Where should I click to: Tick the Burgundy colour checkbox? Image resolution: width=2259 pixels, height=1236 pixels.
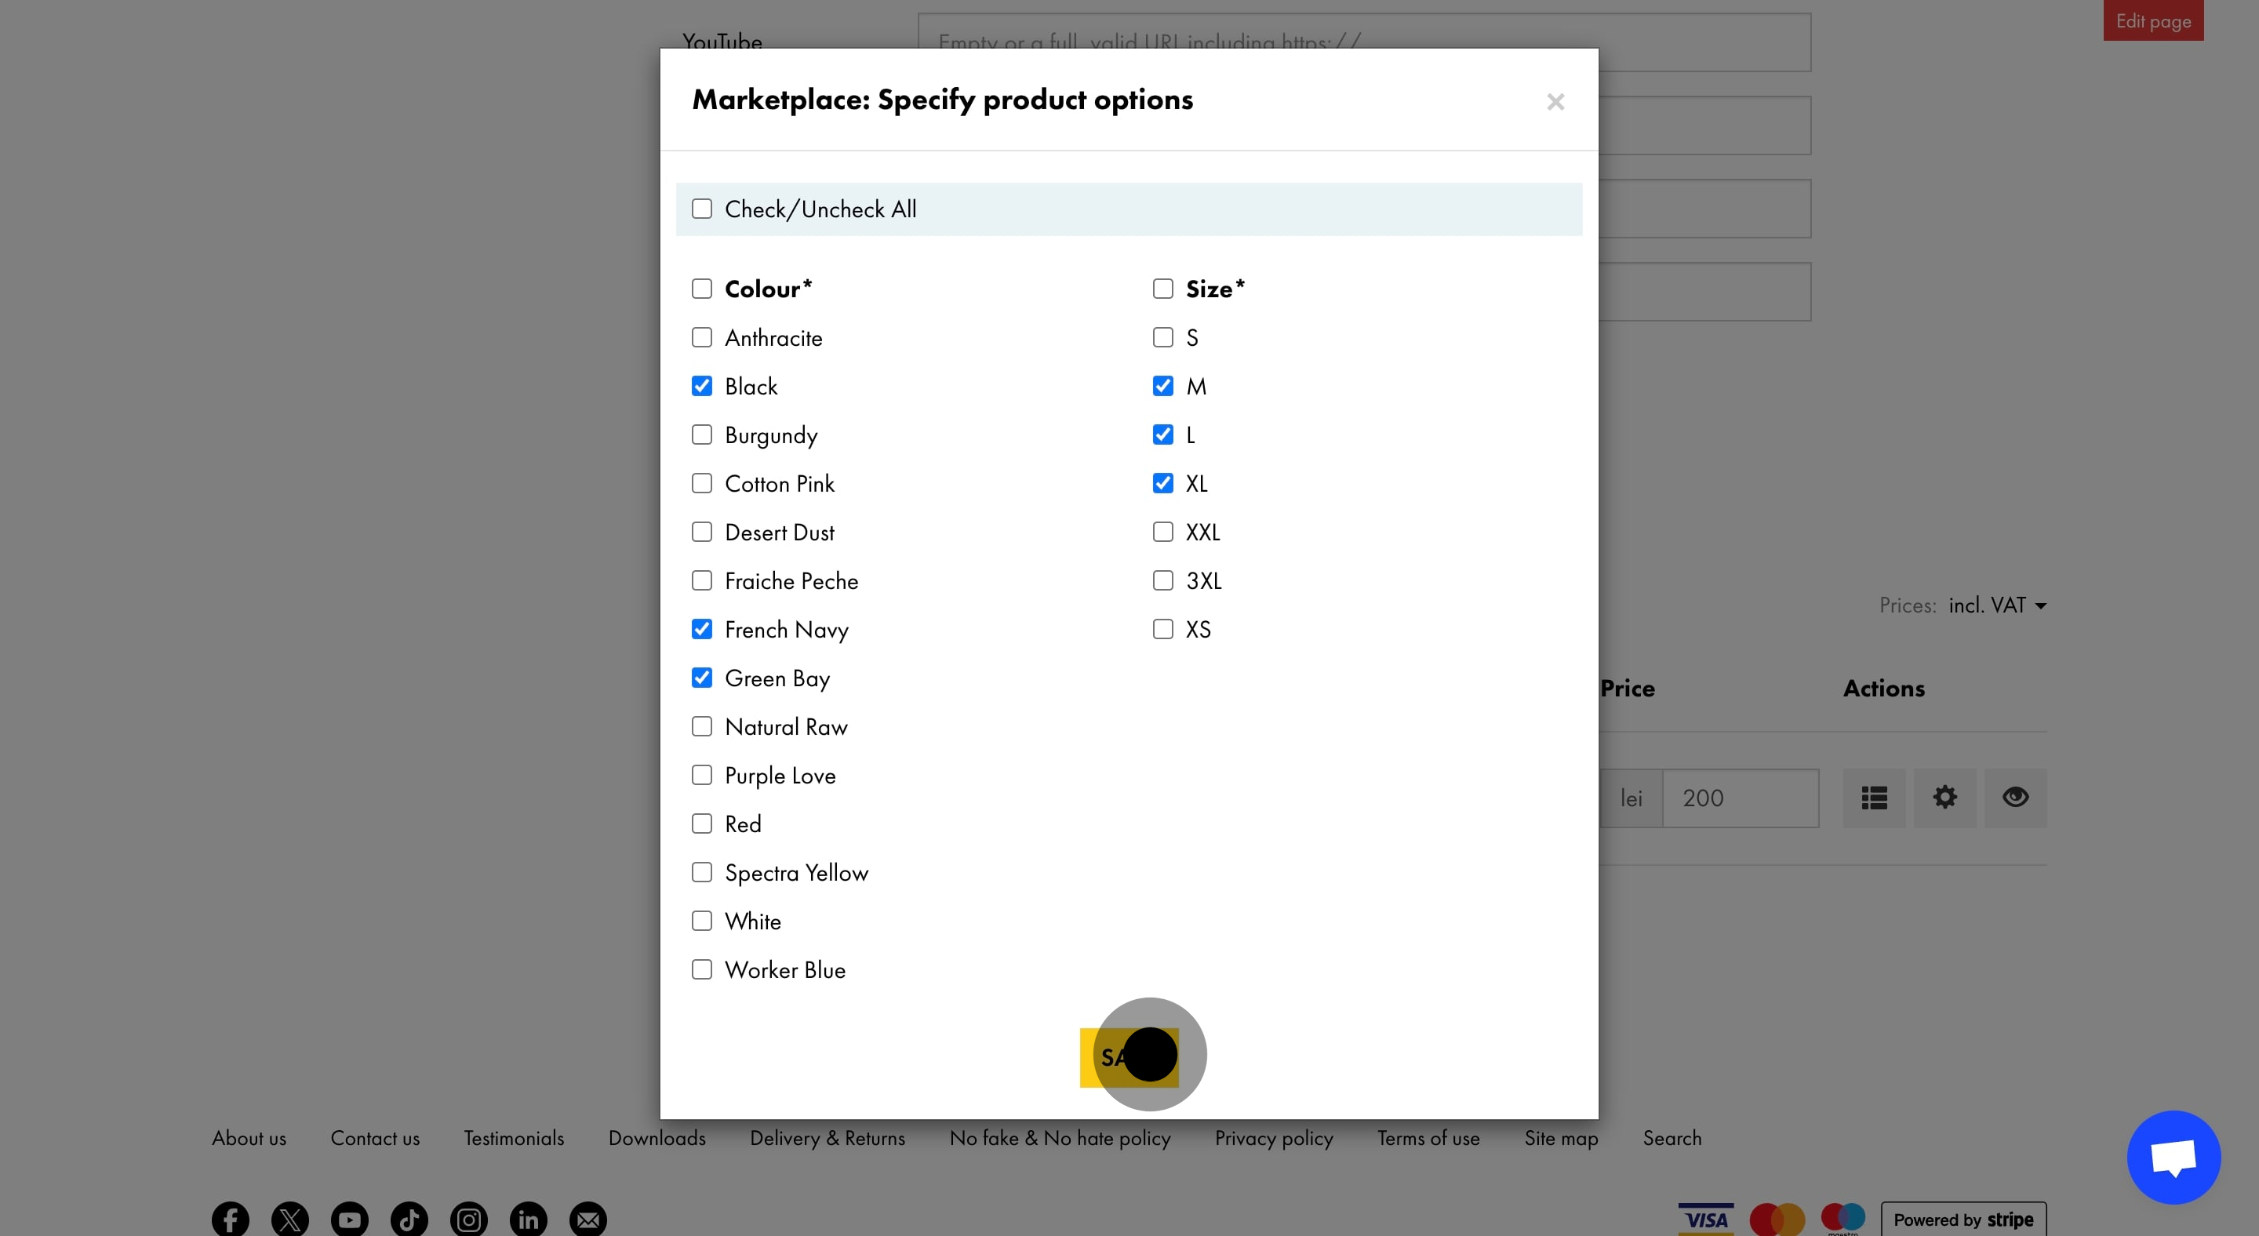click(701, 434)
